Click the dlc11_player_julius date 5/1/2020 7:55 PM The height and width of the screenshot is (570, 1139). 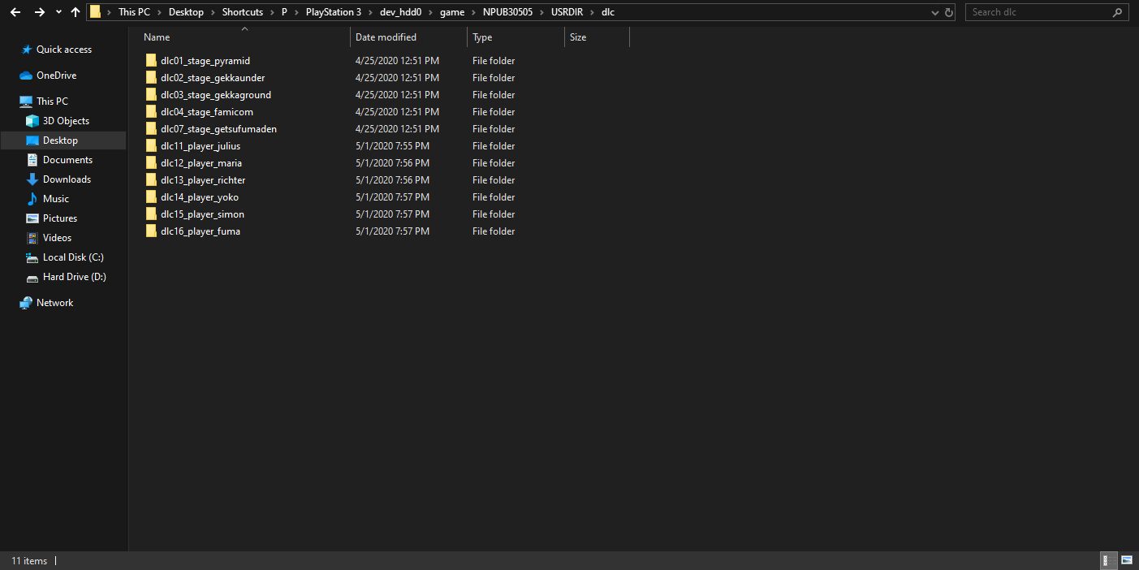[392, 146]
